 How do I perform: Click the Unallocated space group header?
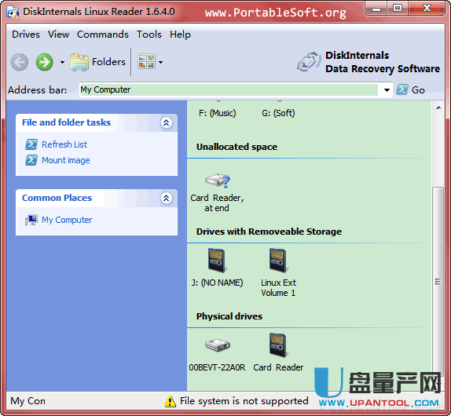click(236, 147)
